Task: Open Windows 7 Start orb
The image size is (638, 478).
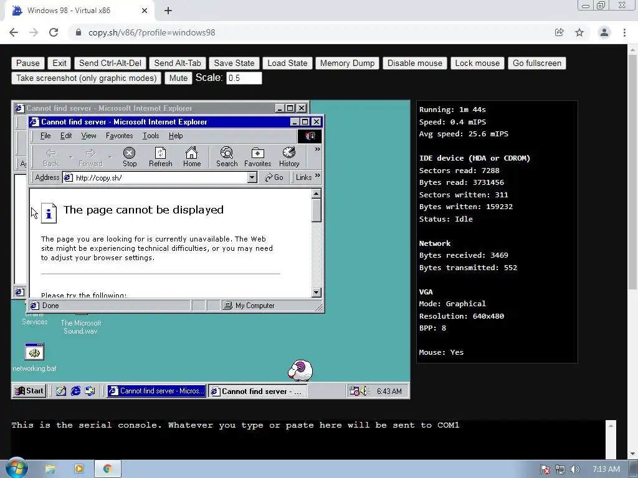Action: coord(17,469)
